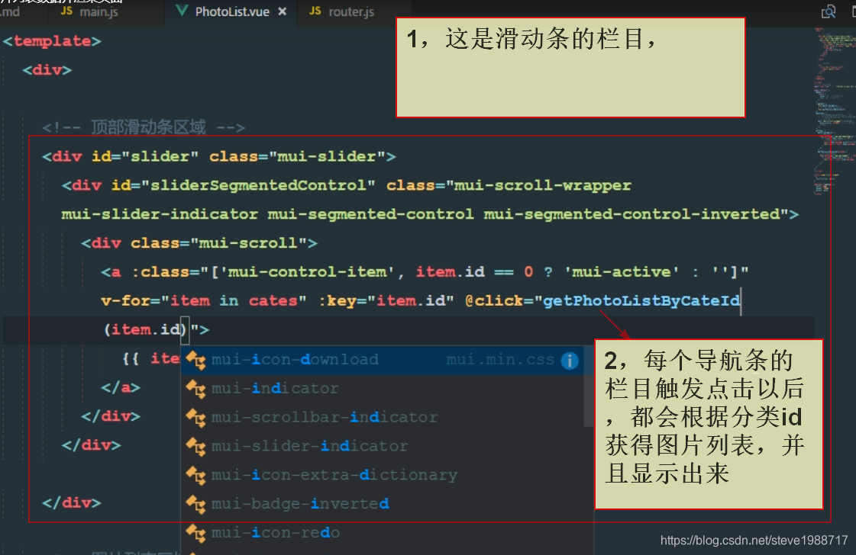This screenshot has width=856, height=555.
Task: Click the mui-segmented-control-inverted class text
Action: coord(632,214)
